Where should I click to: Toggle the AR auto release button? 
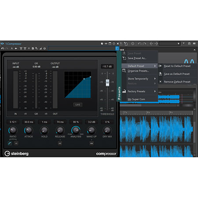tap(60, 143)
